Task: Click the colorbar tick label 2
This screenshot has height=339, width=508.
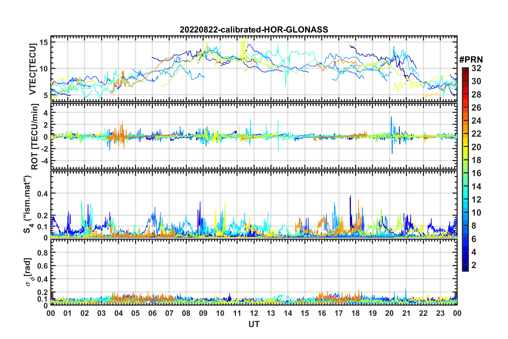Action: 474,265
